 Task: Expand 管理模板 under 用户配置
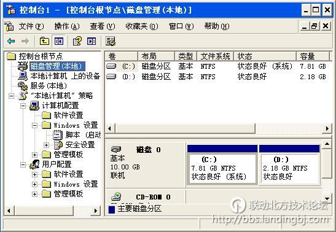tap(34, 194)
